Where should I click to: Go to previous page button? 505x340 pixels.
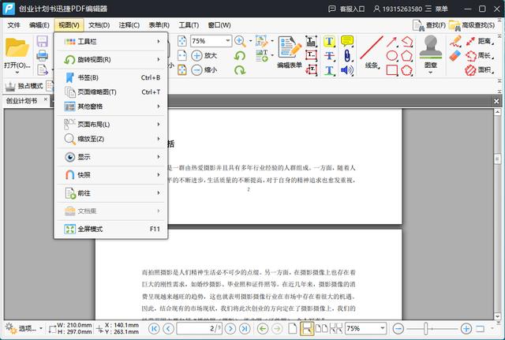[x=168, y=329]
